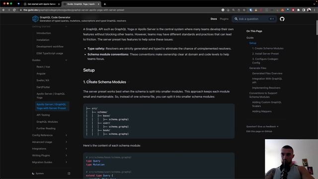Open the Extensions puzzle icon

(298, 10)
